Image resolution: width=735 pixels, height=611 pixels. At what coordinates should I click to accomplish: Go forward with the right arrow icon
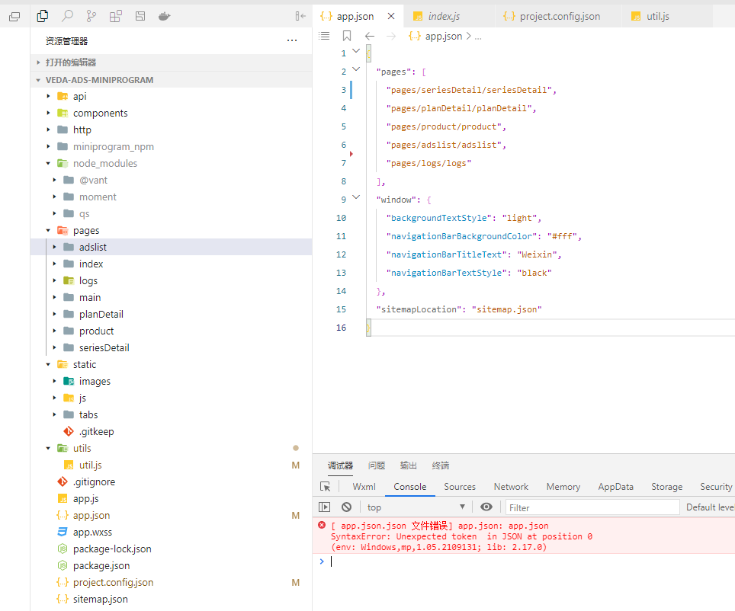391,36
